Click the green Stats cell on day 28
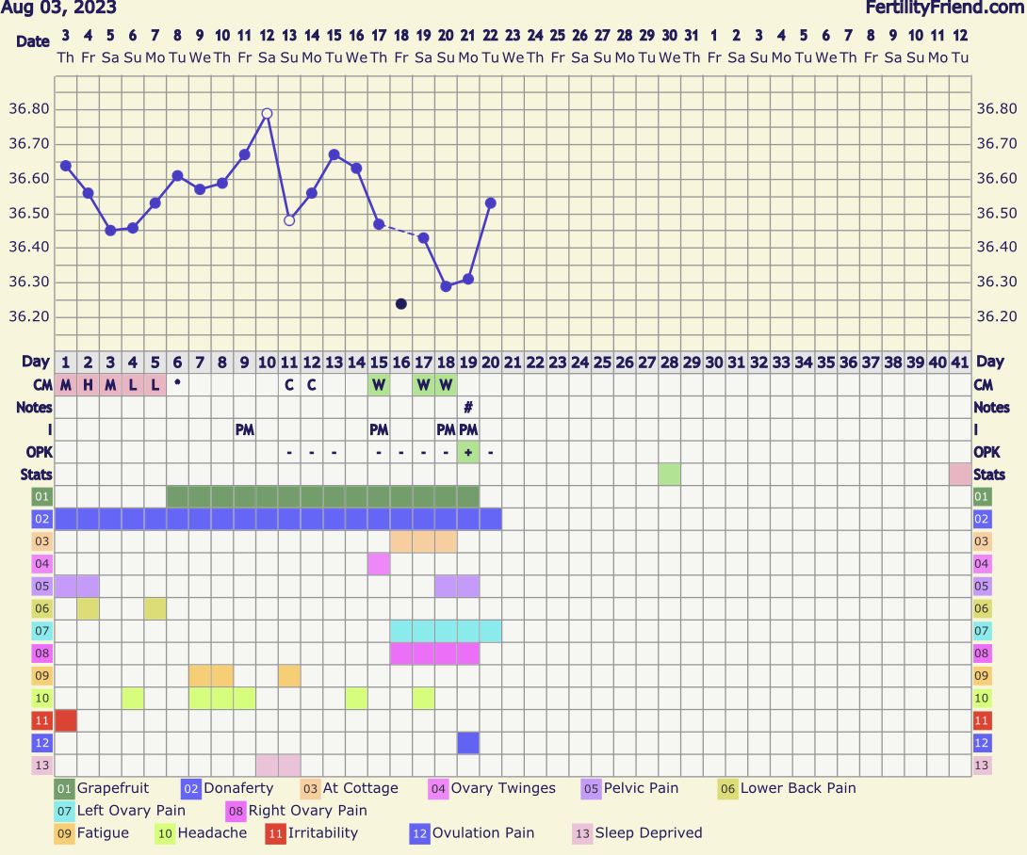1027x855 pixels. click(669, 475)
